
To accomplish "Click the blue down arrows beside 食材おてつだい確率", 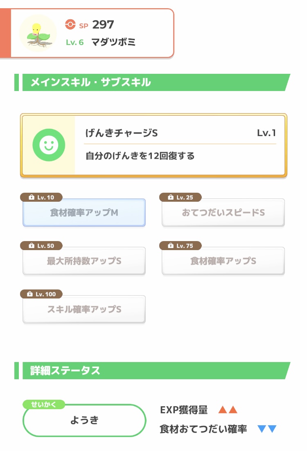I will pyautogui.click(x=267, y=429).
